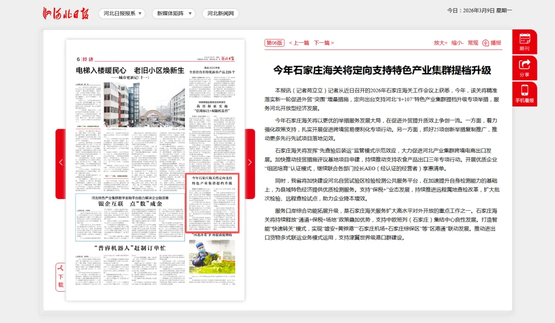Download the page PDF via 下载
The width and height of the screenshot is (555, 323).
61,277
